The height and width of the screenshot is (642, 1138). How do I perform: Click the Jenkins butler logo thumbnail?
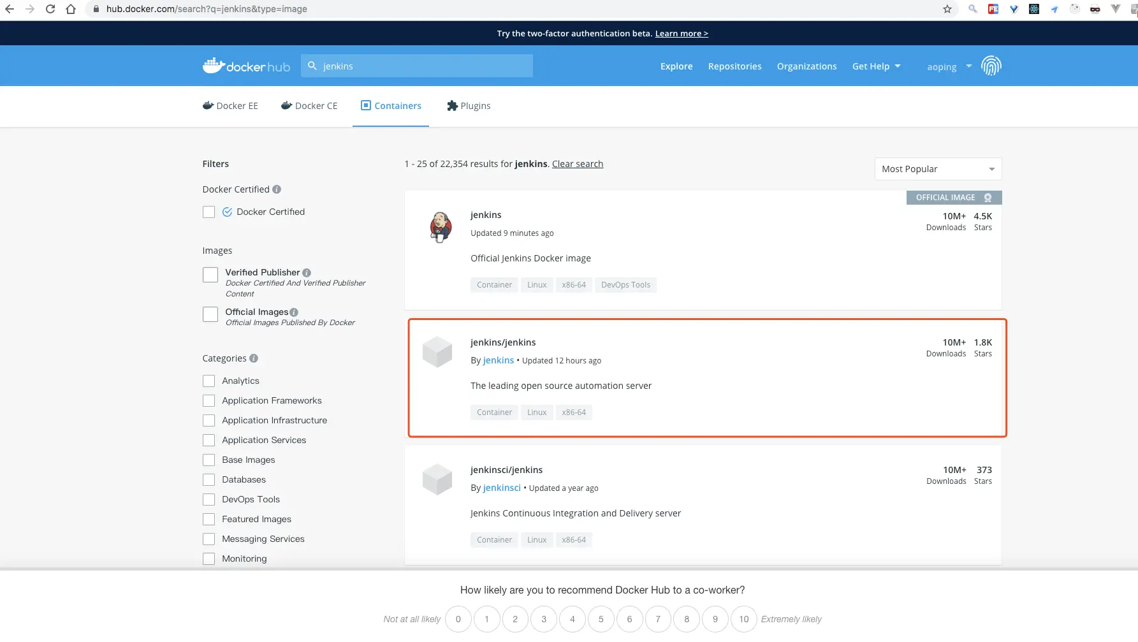440,227
